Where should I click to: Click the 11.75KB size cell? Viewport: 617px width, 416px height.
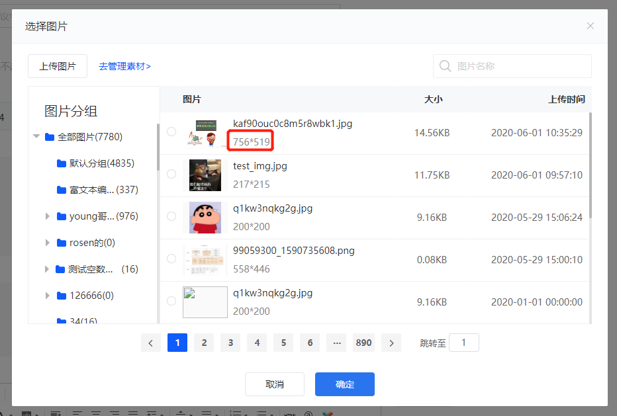coord(432,175)
